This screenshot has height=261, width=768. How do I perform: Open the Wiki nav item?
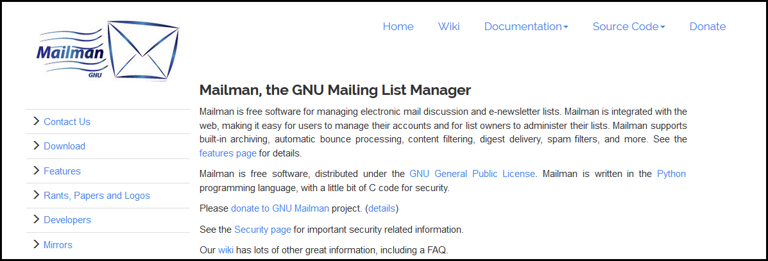[x=448, y=26]
